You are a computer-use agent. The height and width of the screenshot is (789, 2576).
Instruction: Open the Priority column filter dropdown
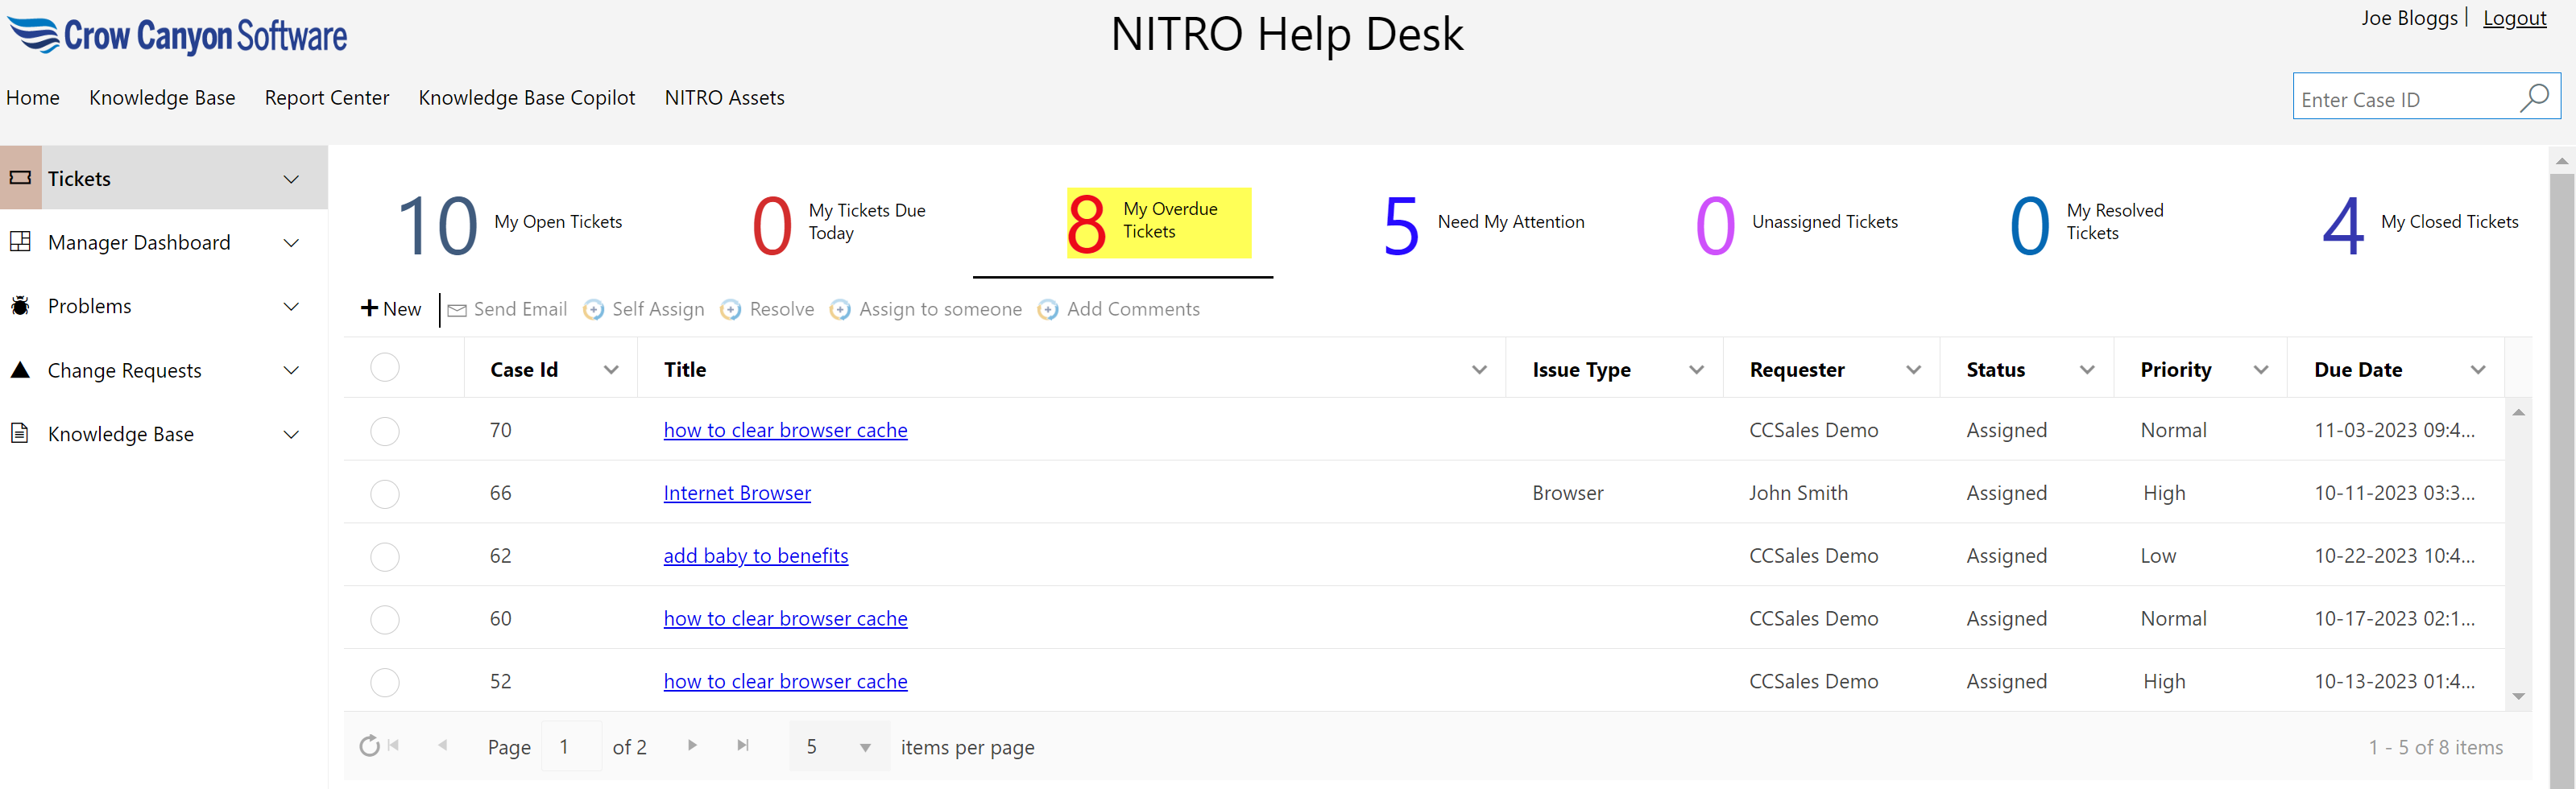tap(2260, 370)
